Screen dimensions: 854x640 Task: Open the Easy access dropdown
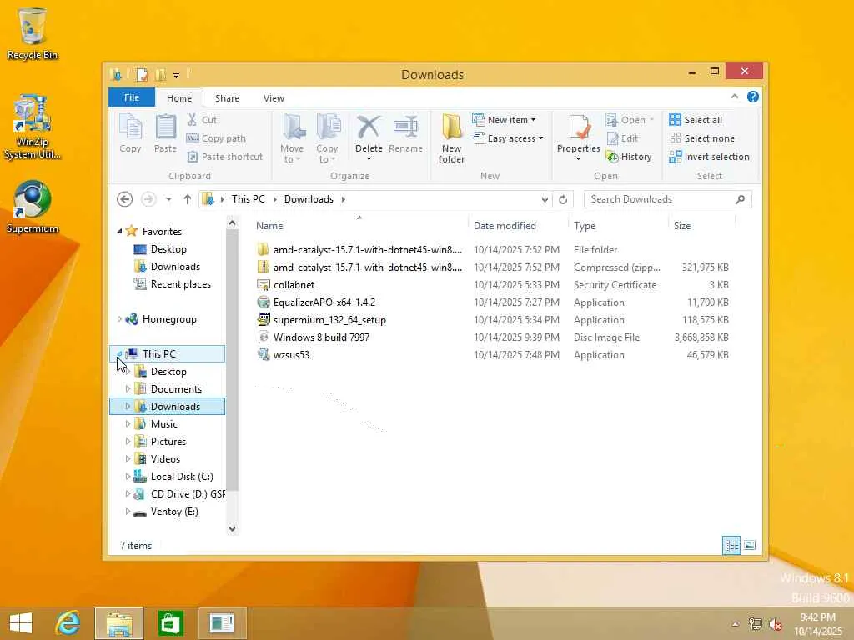[508, 138]
